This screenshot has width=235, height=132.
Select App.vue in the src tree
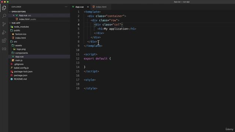pyautogui.click(x=19, y=56)
